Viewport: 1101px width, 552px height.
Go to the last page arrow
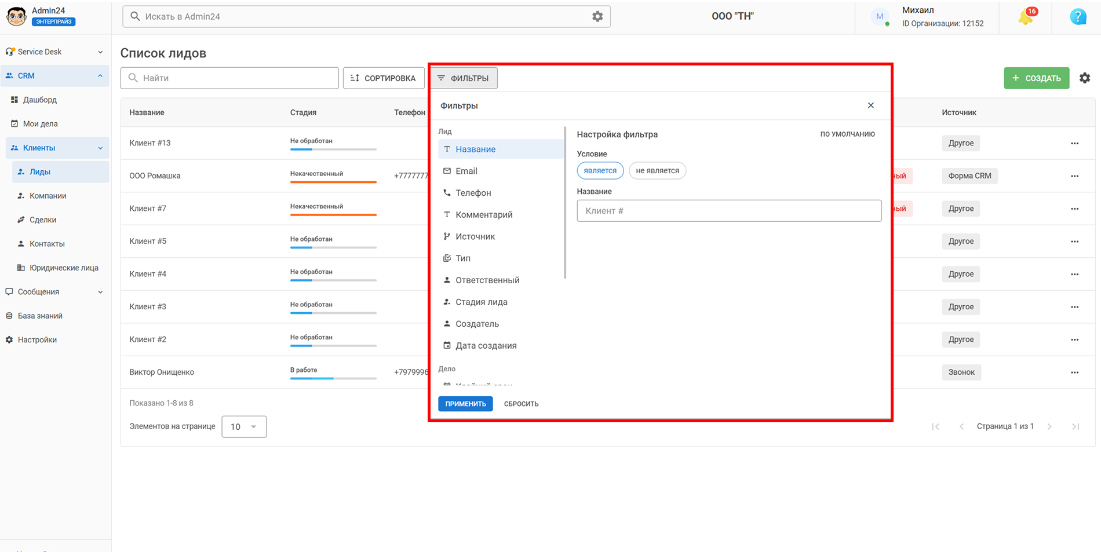point(1076,427)
